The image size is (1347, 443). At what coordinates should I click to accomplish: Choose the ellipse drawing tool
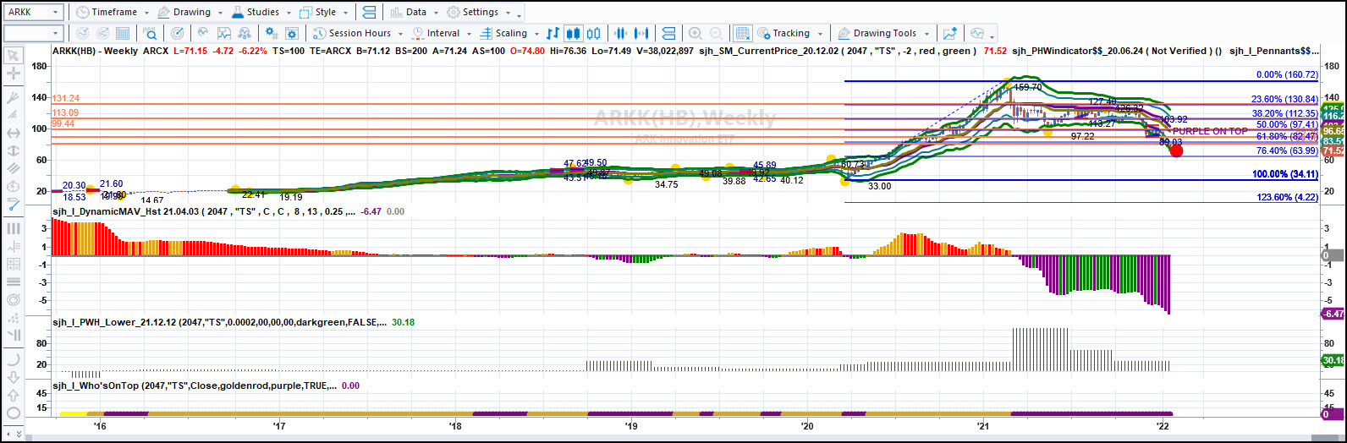click(x=14, y=413)
